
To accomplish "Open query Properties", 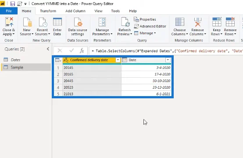I will click(145, 19).
